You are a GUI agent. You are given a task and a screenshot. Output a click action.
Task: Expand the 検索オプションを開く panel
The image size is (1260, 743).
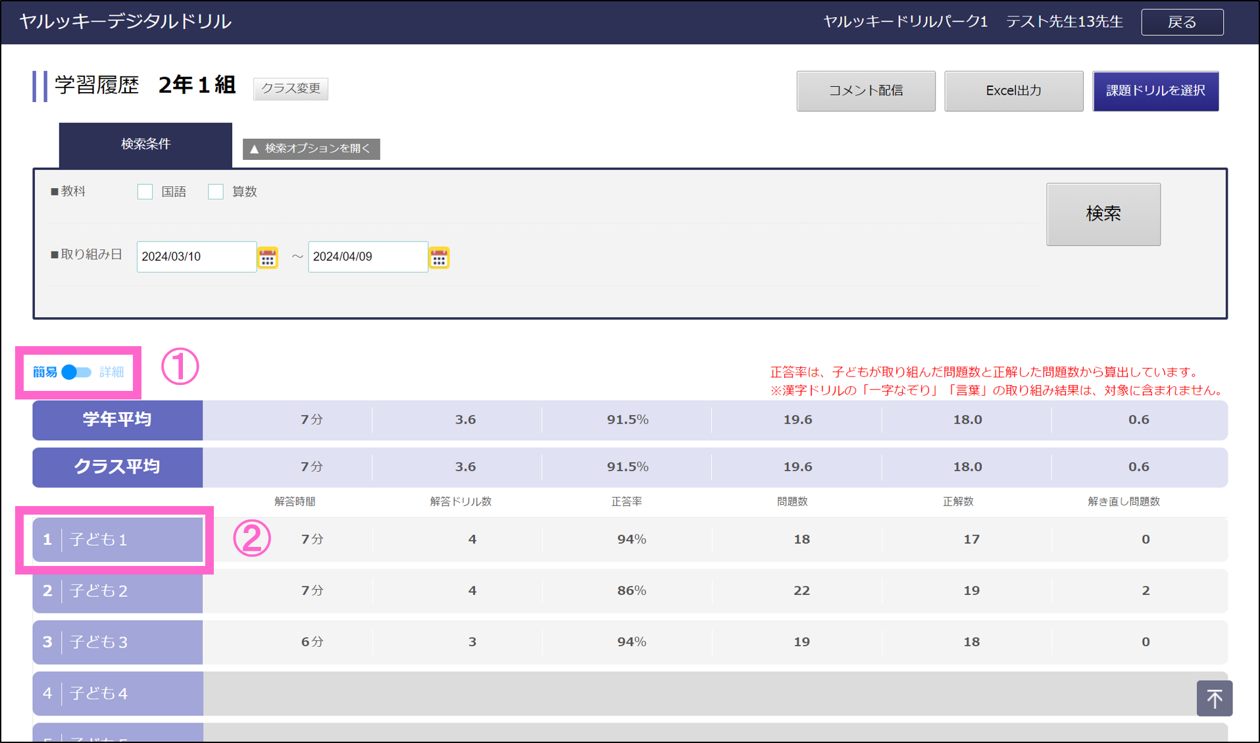pyautogui.click(x=311, y=149)
